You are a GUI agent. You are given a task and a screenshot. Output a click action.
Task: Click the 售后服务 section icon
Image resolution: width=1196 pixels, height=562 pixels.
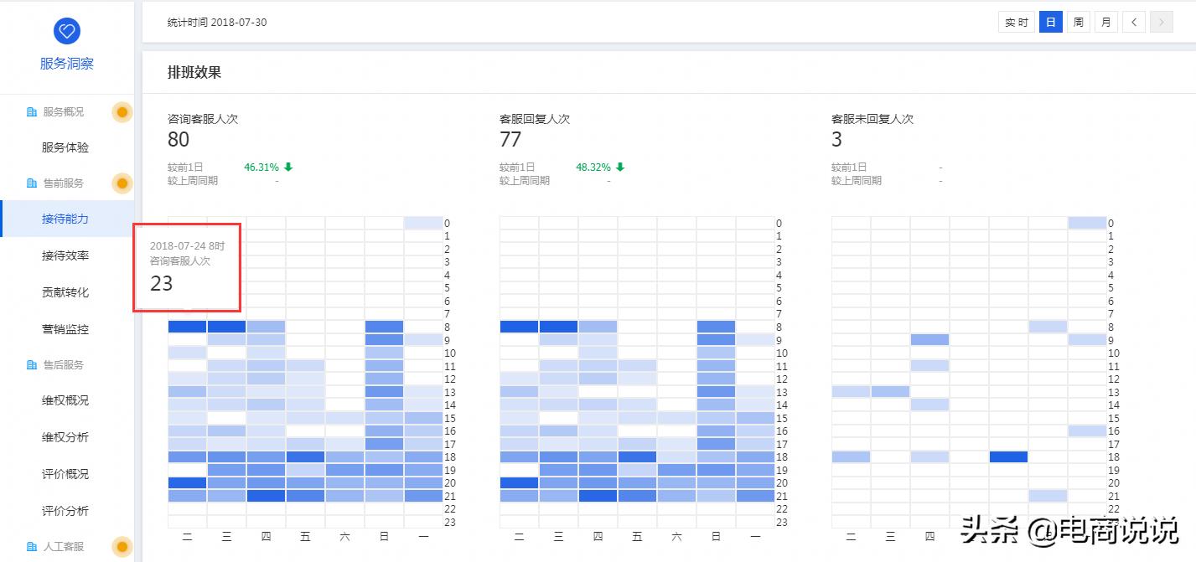click(32, 365)
